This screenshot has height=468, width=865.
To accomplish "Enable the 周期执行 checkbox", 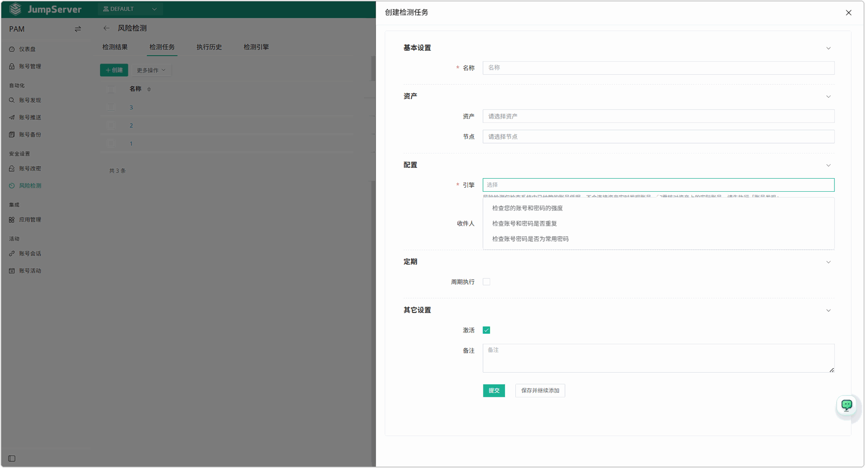I will (487, 282).
